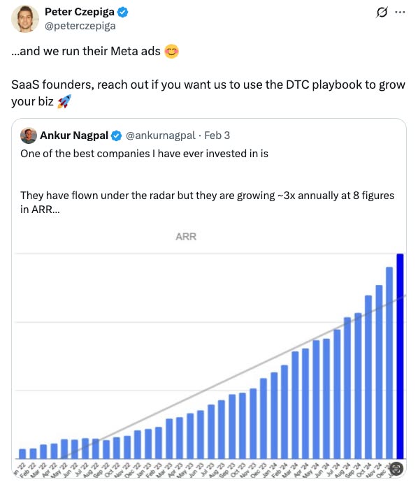Click Peter Czepiga's blue verified badge

(x=122, y=12)
